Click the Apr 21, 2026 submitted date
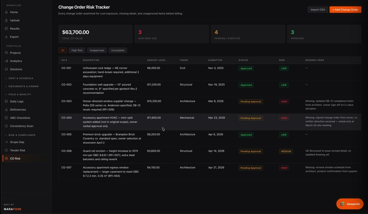This screenshot has width=368, height=214. pyautogui.click(x=216, y=168)
